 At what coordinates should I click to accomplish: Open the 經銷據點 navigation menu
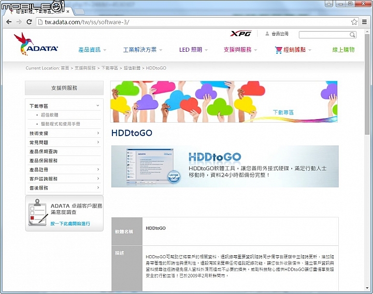(294, 50)
